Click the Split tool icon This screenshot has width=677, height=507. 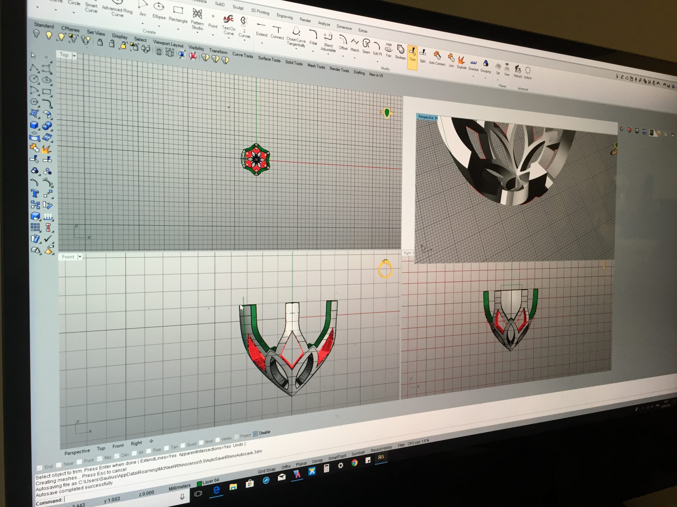pos(423,56)
